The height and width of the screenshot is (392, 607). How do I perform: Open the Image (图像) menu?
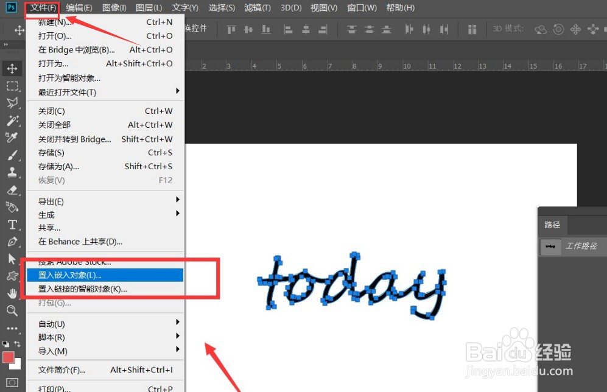(114, 8)
